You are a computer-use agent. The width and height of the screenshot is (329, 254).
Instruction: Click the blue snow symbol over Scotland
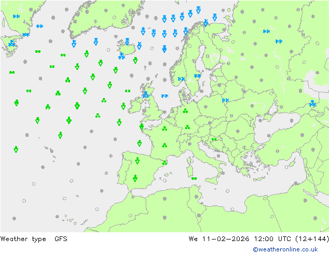(x=146, y=94)
